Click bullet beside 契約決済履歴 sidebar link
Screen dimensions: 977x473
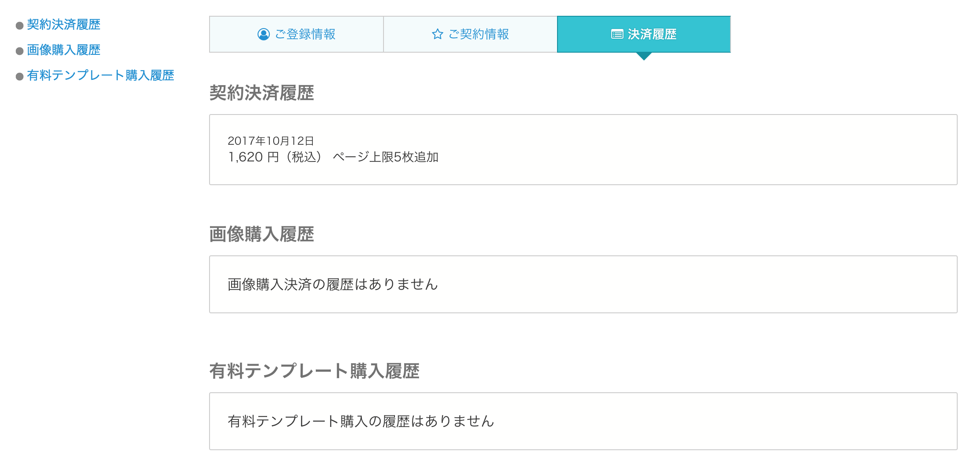[19, 25]
